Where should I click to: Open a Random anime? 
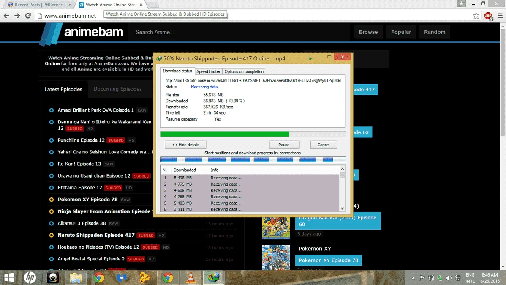pyautogui.click(x=434, y=32)
